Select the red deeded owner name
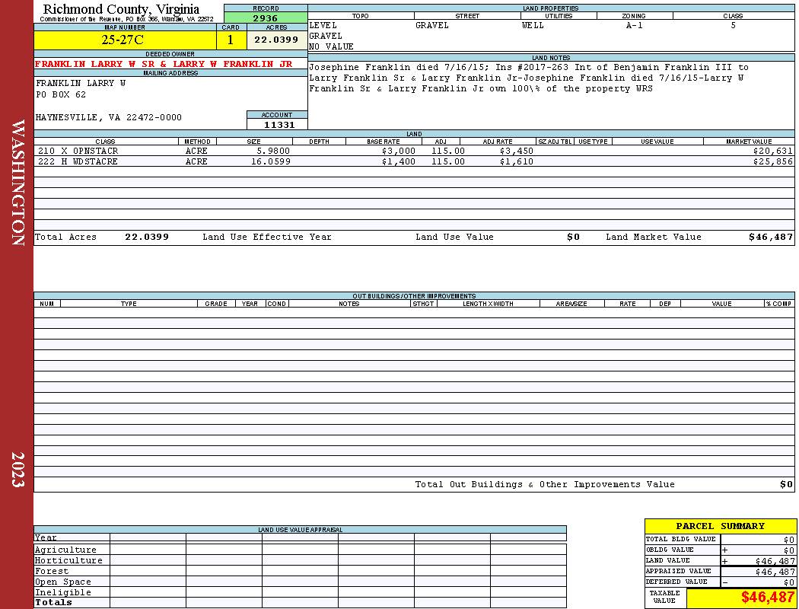The image size is (799, 609). click(164, 64)
